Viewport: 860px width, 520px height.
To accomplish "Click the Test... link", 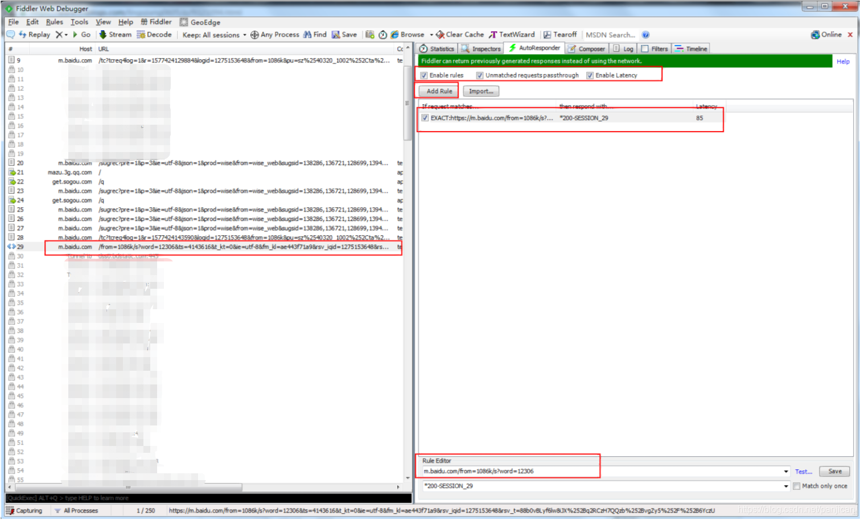I will coord(803,472).
